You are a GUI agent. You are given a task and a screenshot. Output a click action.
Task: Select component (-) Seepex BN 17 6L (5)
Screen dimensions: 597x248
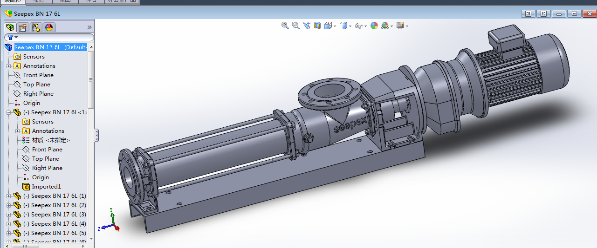click(x=55, y=233)
